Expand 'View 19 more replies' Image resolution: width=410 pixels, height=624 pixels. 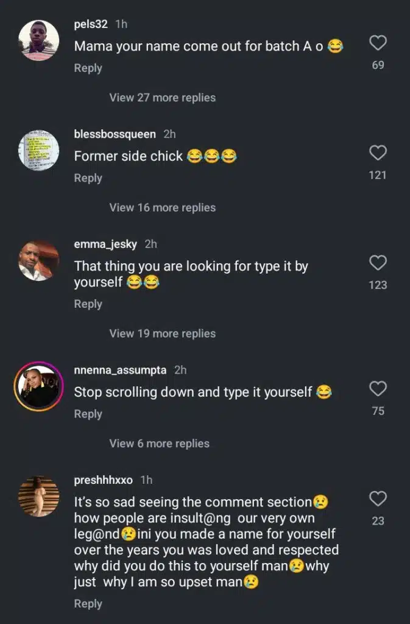[162, 333]
